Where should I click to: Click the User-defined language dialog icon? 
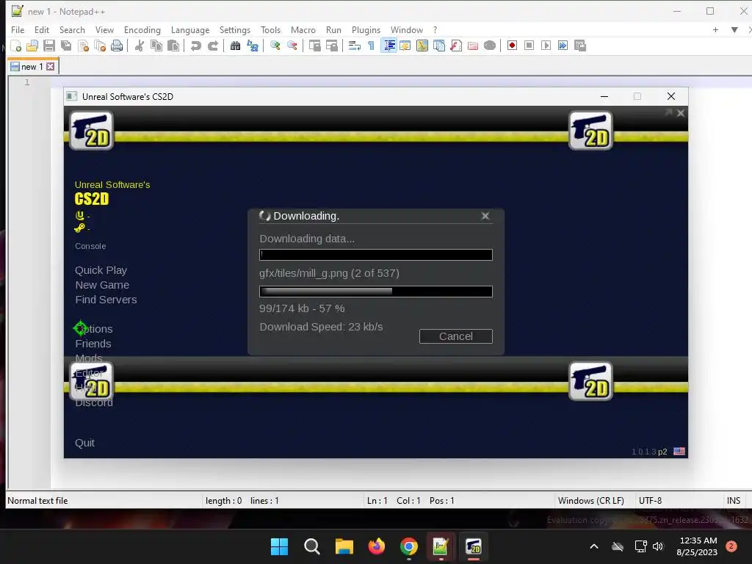click(405, 46)
